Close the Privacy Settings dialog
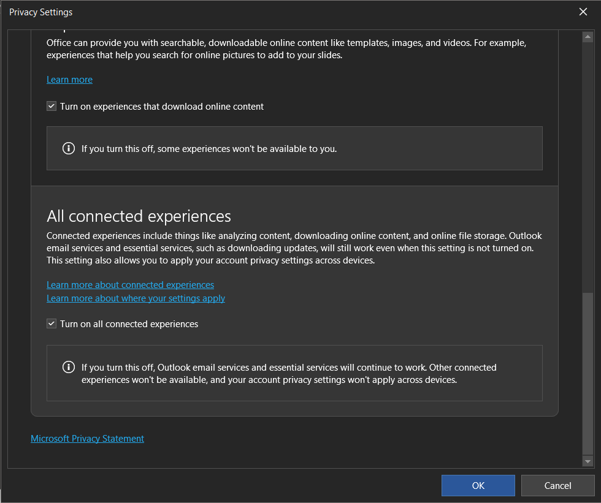This screenshot has width=601, height=503. click(x=583, y=12)
